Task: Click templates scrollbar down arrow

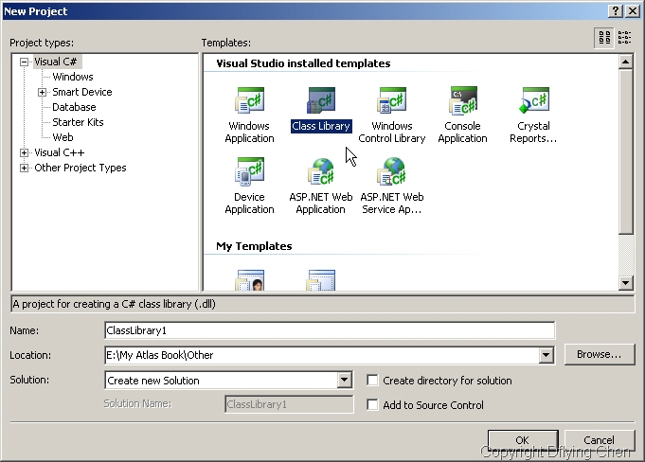Action: click(626, 282)
